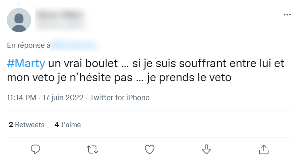Like the tweet with the heart icon
The width and height of the screenshot is (298, 160).
pyautogui.click(x=150, y=150)
